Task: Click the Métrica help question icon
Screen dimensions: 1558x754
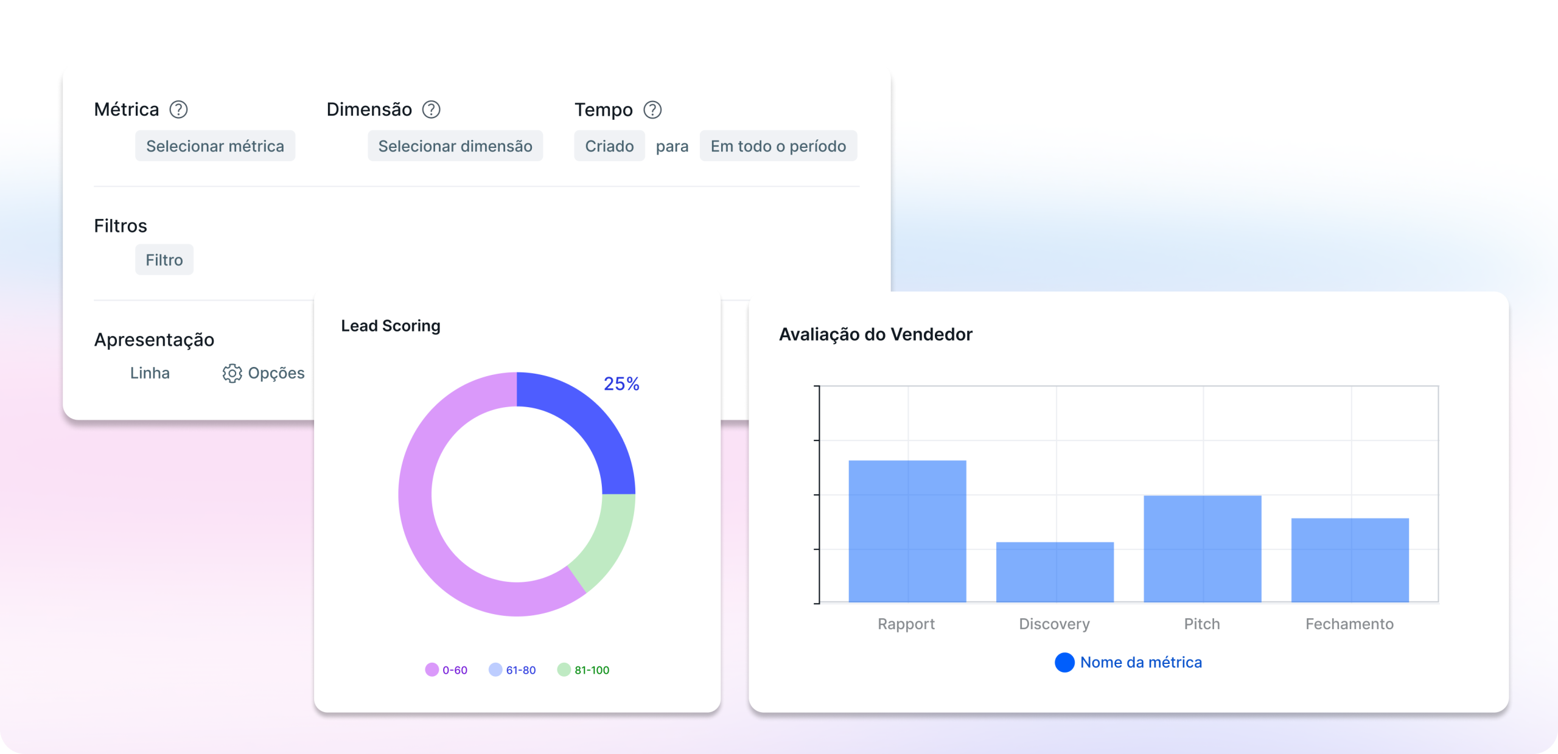Action: point(178,110)
